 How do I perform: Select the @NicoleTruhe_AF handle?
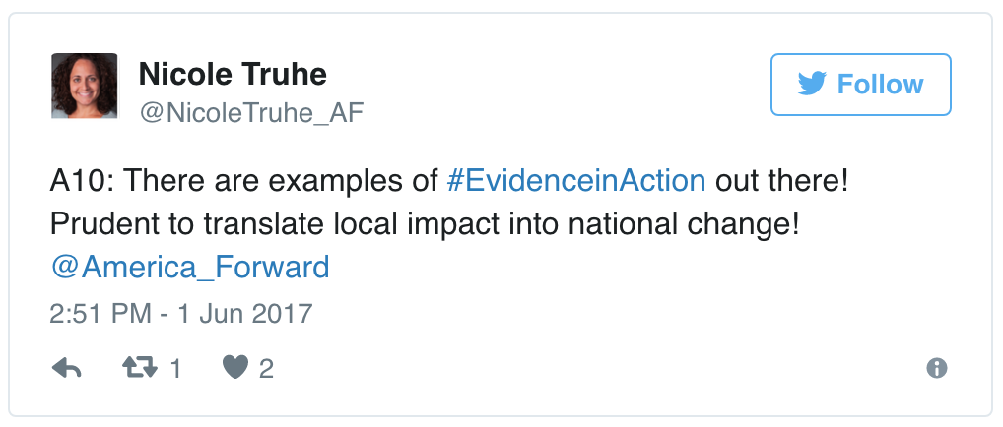[251, 113]
